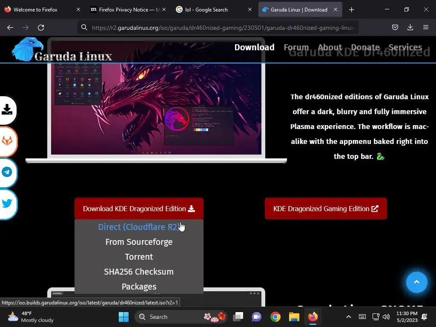Click the sidebar GitLab fox icon
The height and width of the screenshot is (327, 436).
point(7,141)
